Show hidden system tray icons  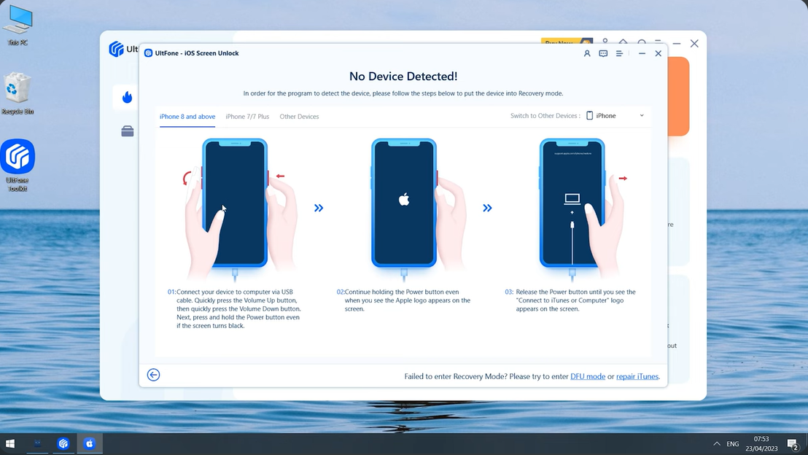tap(716, 443)
